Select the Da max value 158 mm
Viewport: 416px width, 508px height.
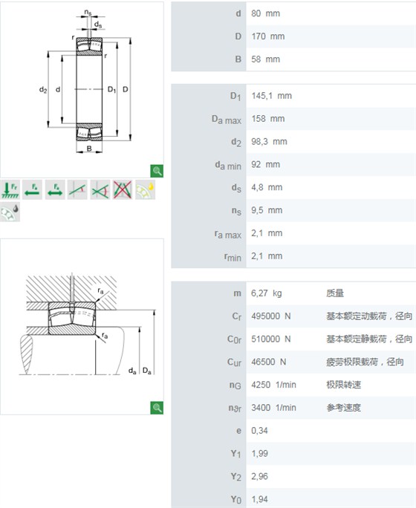click(x=268, y=119)
